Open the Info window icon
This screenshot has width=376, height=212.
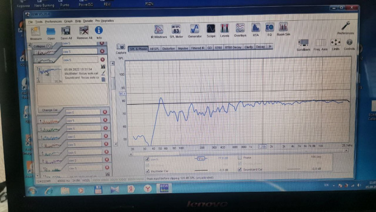coord(99,30)
